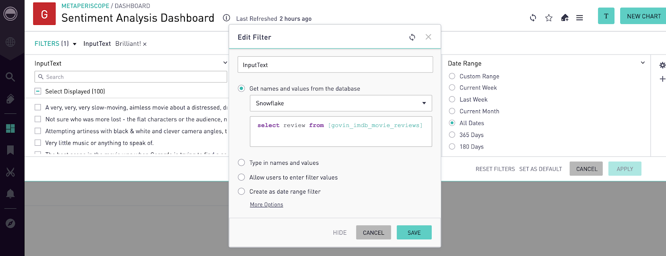Click the compass explore sidebar icon
Image resolution: width=666 pixels, height=256 pixels.
pyautogui.click(x=10, y=224)
